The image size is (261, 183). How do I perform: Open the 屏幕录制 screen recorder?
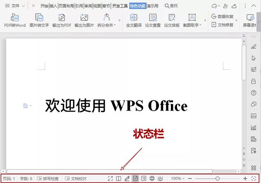pyautogui.click(x=250, y=20)
